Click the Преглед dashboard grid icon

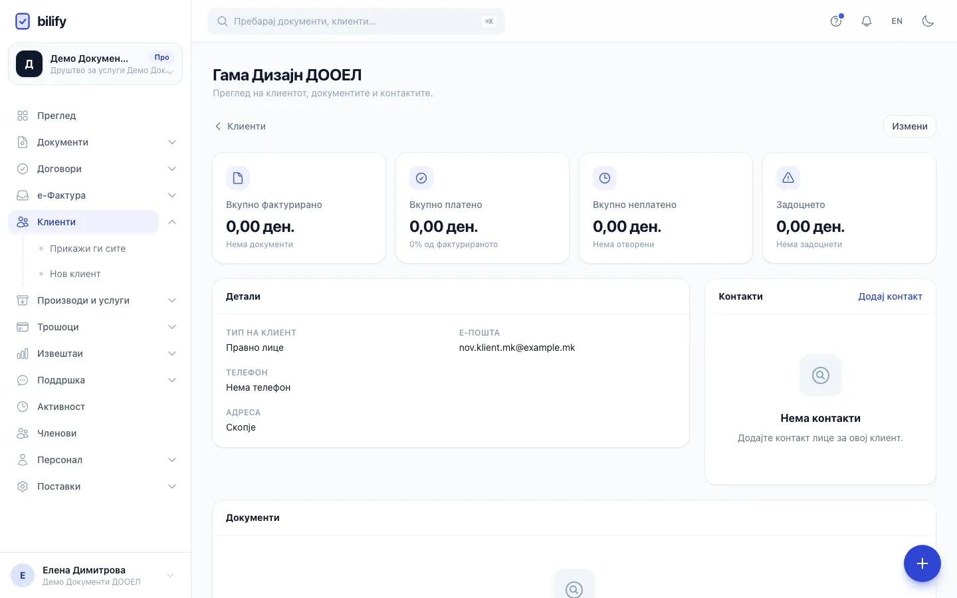coord(23,116)
